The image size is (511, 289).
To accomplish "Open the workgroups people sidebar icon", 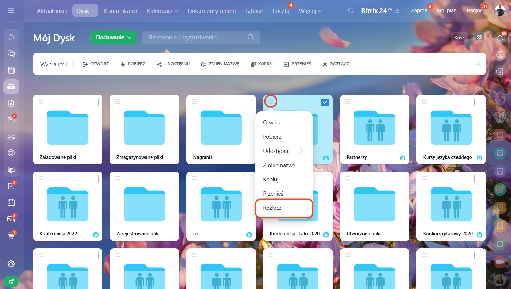I will point(11,136).
